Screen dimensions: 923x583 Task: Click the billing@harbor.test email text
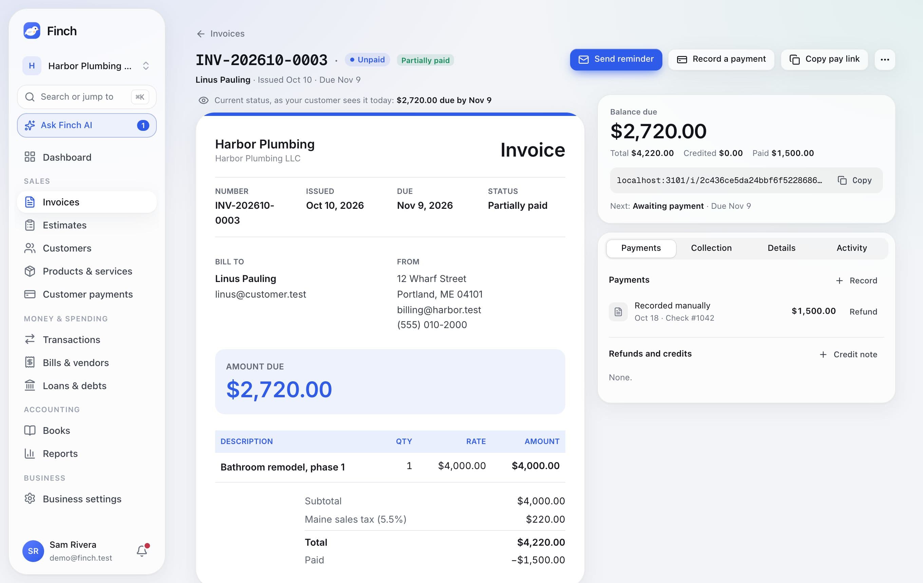438,310
